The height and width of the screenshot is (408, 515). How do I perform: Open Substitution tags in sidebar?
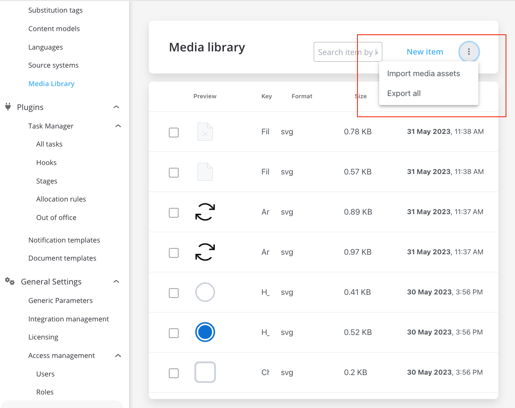[55, 10]
